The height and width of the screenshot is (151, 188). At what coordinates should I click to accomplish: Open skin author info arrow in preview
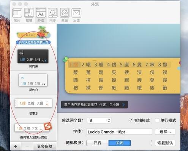pyautogui.click(x=123, y=105)
